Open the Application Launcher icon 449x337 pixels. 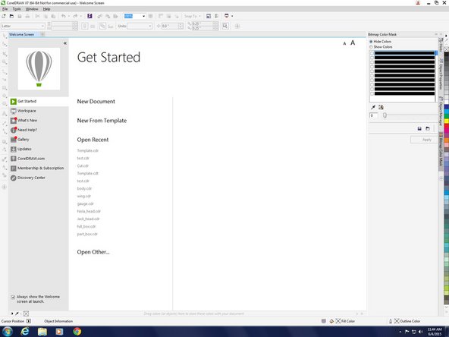coord(227,16)
